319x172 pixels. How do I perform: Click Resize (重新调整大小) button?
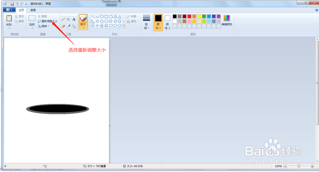tap(48, 21)
